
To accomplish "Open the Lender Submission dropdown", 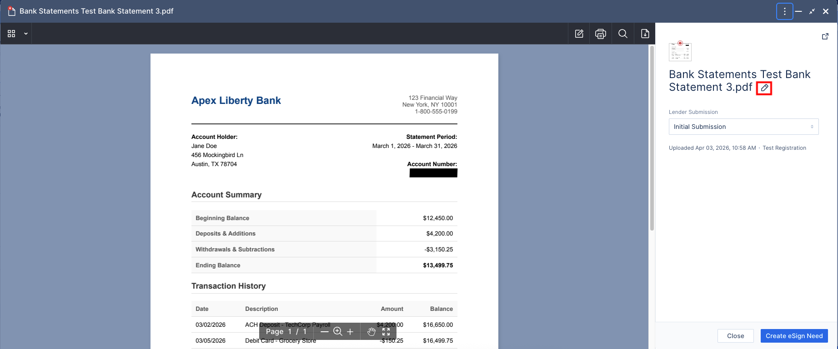I will [743, 127].
